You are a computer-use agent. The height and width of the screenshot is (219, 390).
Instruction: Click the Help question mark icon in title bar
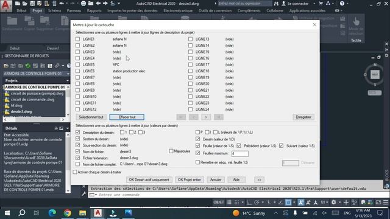click(x=342, y=4)
